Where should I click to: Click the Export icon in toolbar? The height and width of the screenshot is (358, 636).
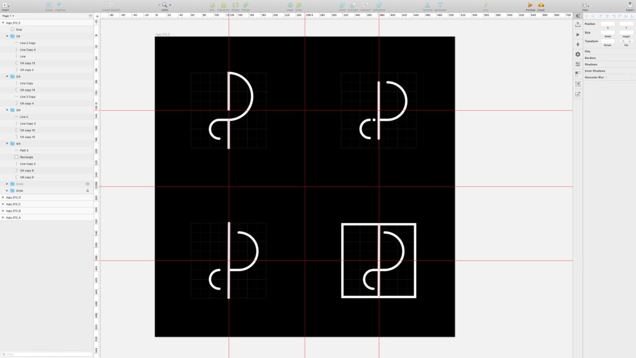[x=630, y=5]
